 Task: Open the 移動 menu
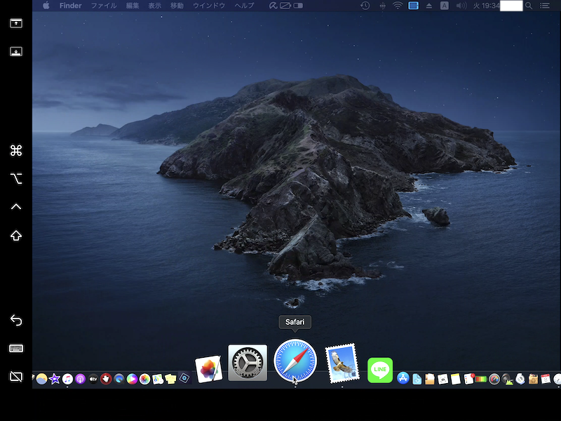click(x=177, y=6)
